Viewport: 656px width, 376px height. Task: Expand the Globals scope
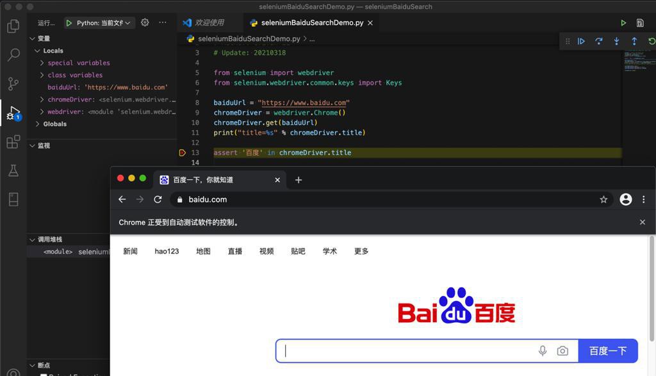37,124
